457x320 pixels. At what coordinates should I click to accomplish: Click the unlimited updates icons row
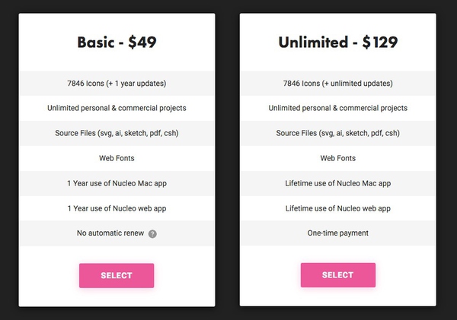[x=338, y=83]
